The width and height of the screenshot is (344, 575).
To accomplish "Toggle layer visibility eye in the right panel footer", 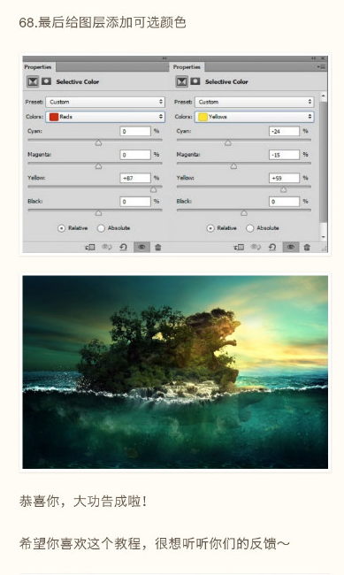I will [x=290, y=247].
